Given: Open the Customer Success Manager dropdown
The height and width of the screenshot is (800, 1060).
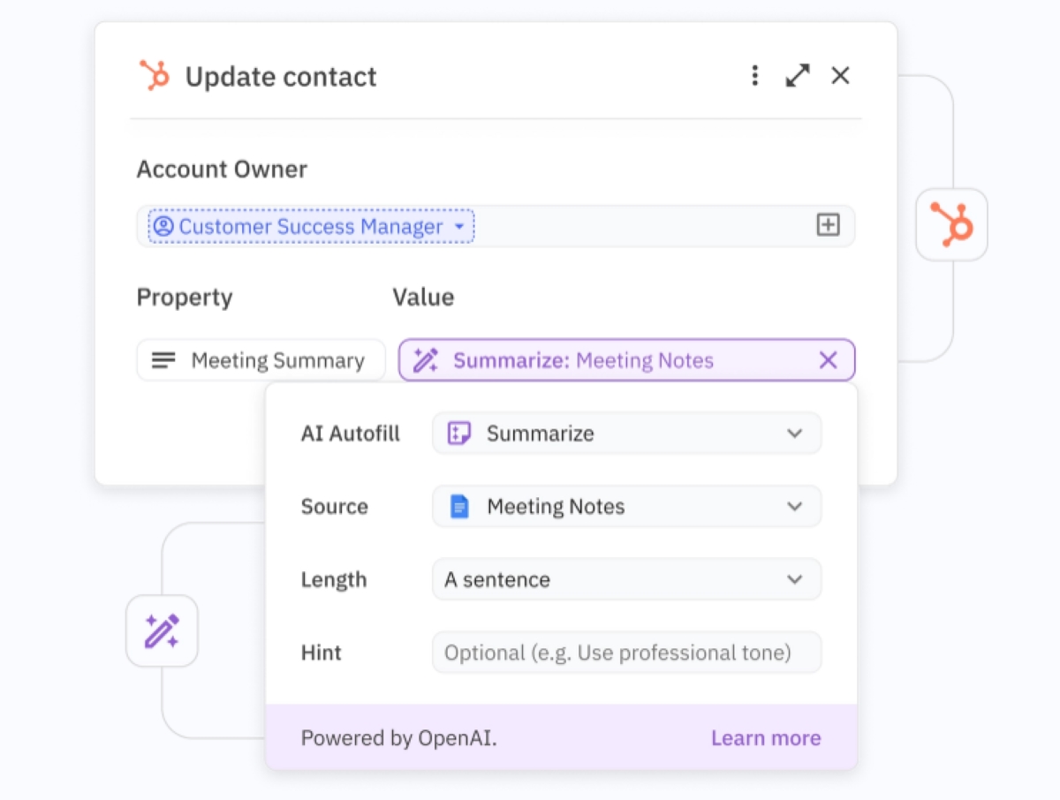Looking at the screenshot, I should [458, 226].
